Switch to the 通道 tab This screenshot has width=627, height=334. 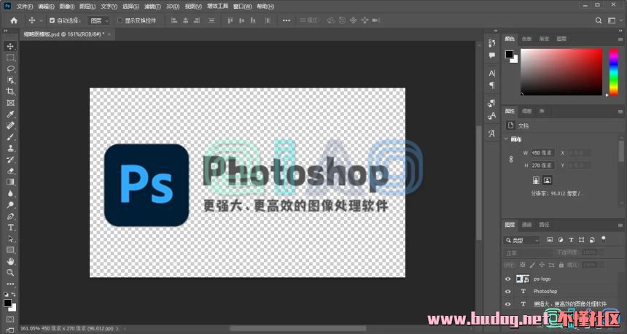pos(526,225)
